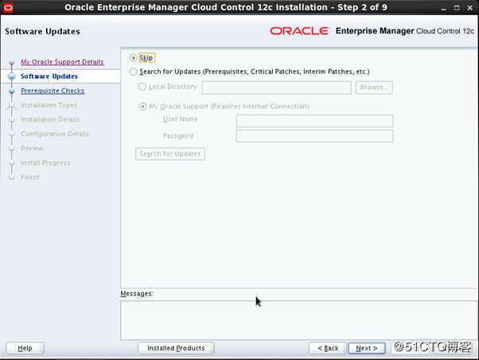Choose the Local Directory radio button
The image size is (479, 360).
coord(142,87)
